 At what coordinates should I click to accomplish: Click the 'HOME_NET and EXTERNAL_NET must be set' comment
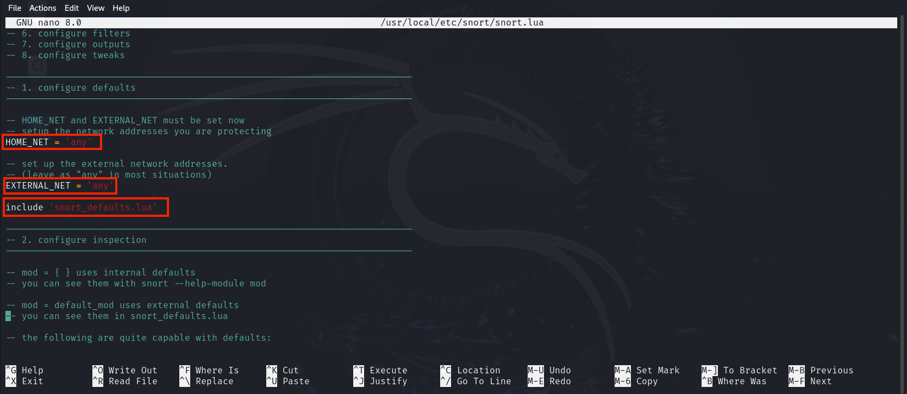[x=125, y=120]
